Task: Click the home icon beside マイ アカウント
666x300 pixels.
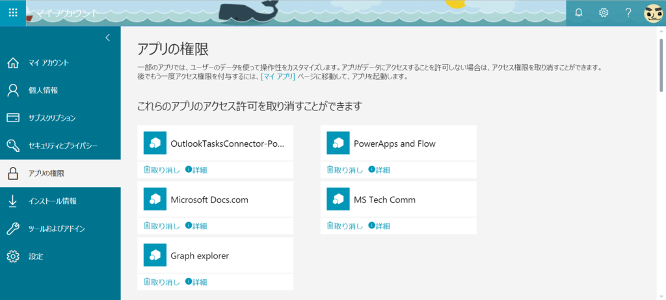Action: click(x=13, y=63)
